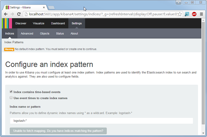Open the Adblock Plus extension icon
The image size is (207, 137).
point(194,14)
